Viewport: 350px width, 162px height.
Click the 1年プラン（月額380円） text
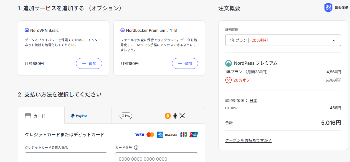(x=247, y=72)
